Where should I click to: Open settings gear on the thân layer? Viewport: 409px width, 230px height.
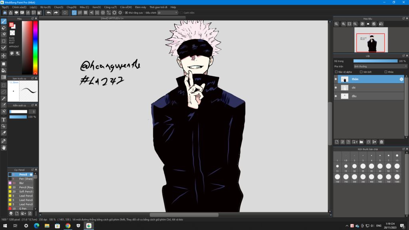click(401, 79)
